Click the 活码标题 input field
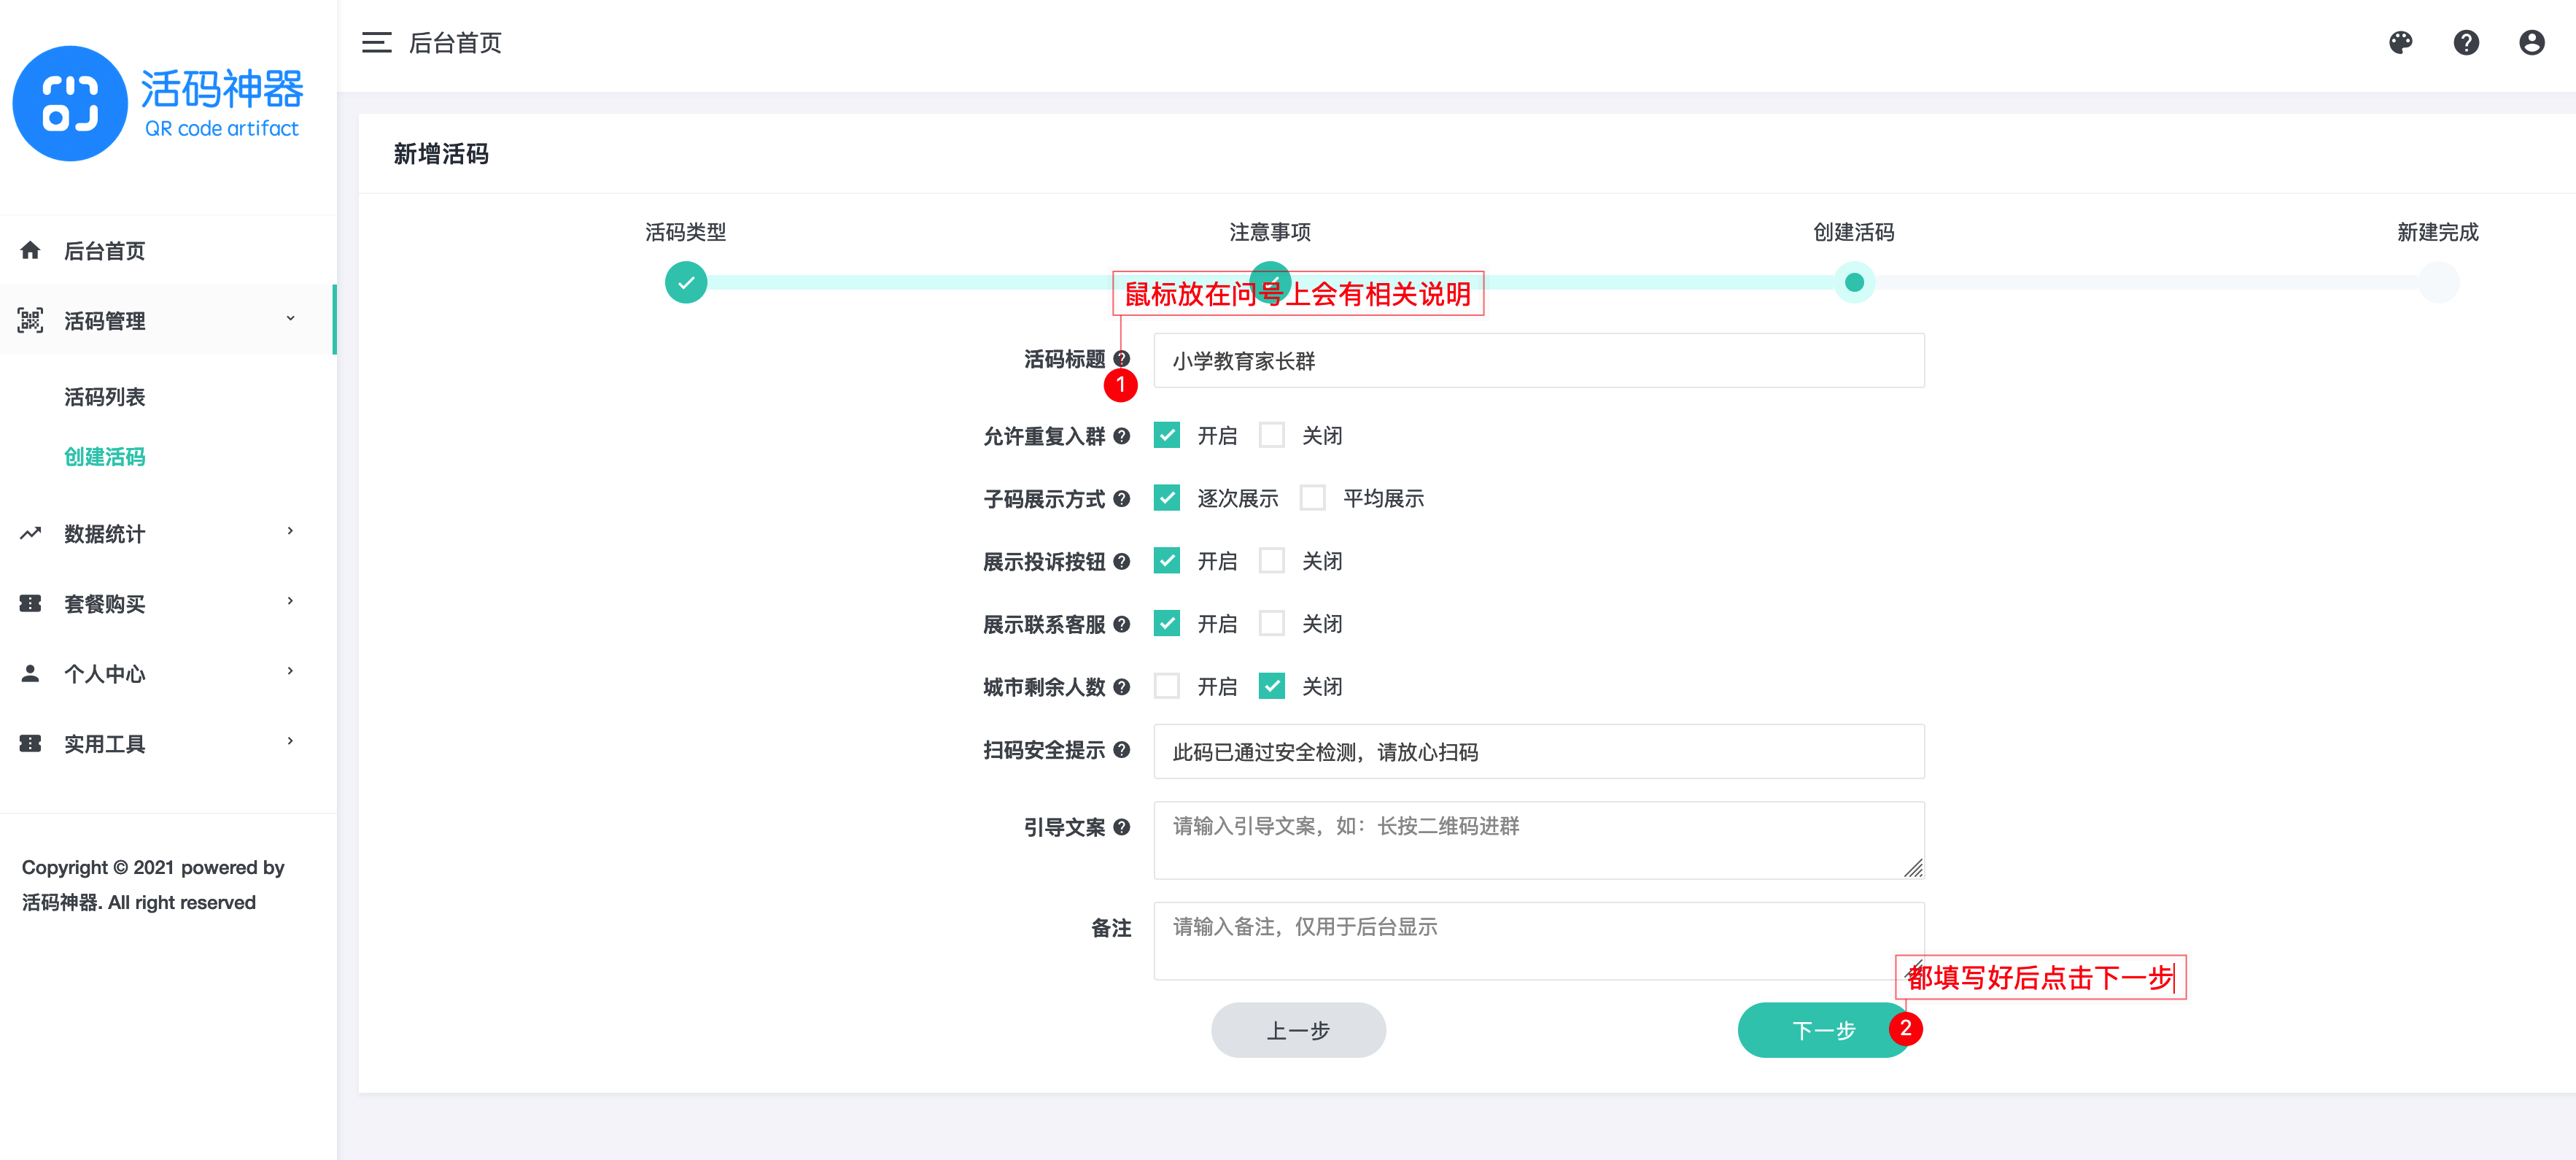 point(1538,360)
